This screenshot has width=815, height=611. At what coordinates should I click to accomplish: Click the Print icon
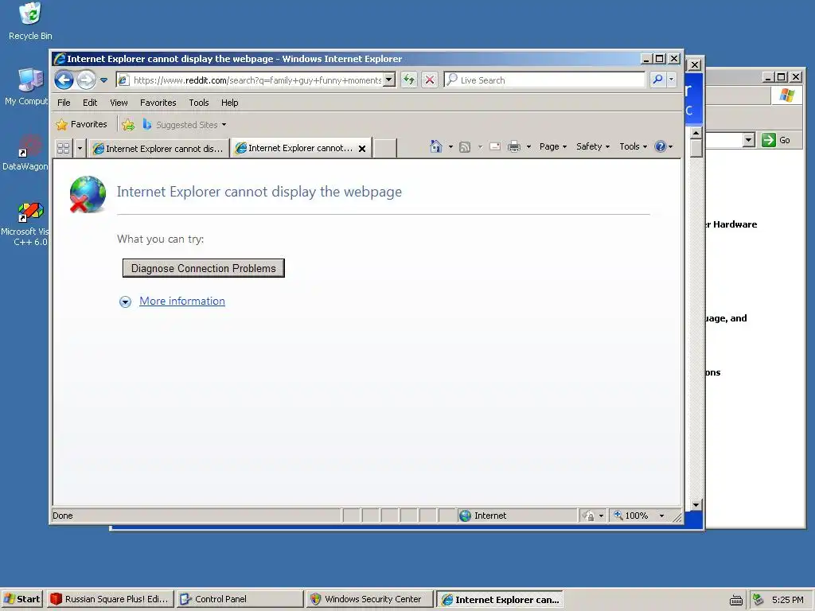[514, 147]
